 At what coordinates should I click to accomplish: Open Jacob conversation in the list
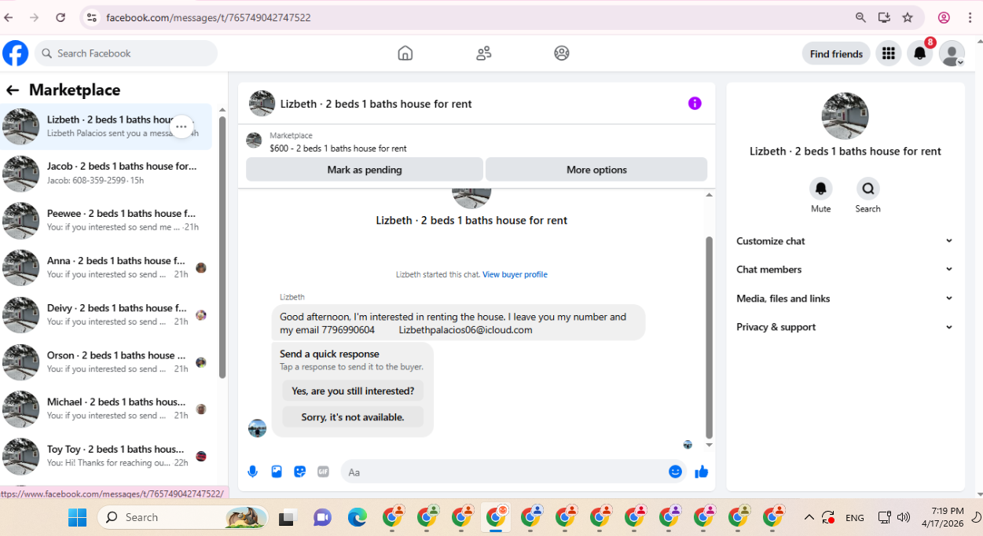(x=106, y=174)
